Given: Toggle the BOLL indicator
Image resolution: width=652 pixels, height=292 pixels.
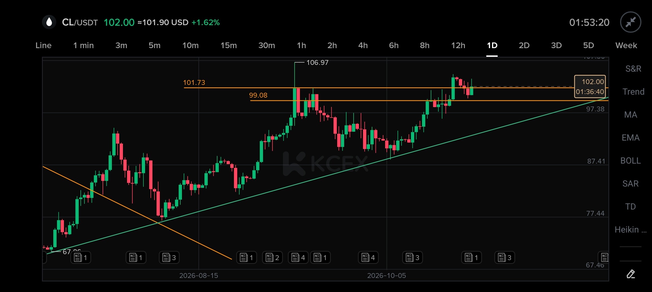Looking at the screenshot, I should coord(630,161).
